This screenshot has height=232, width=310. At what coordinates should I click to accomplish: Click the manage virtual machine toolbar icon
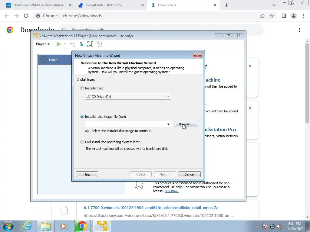coord(82,44)
